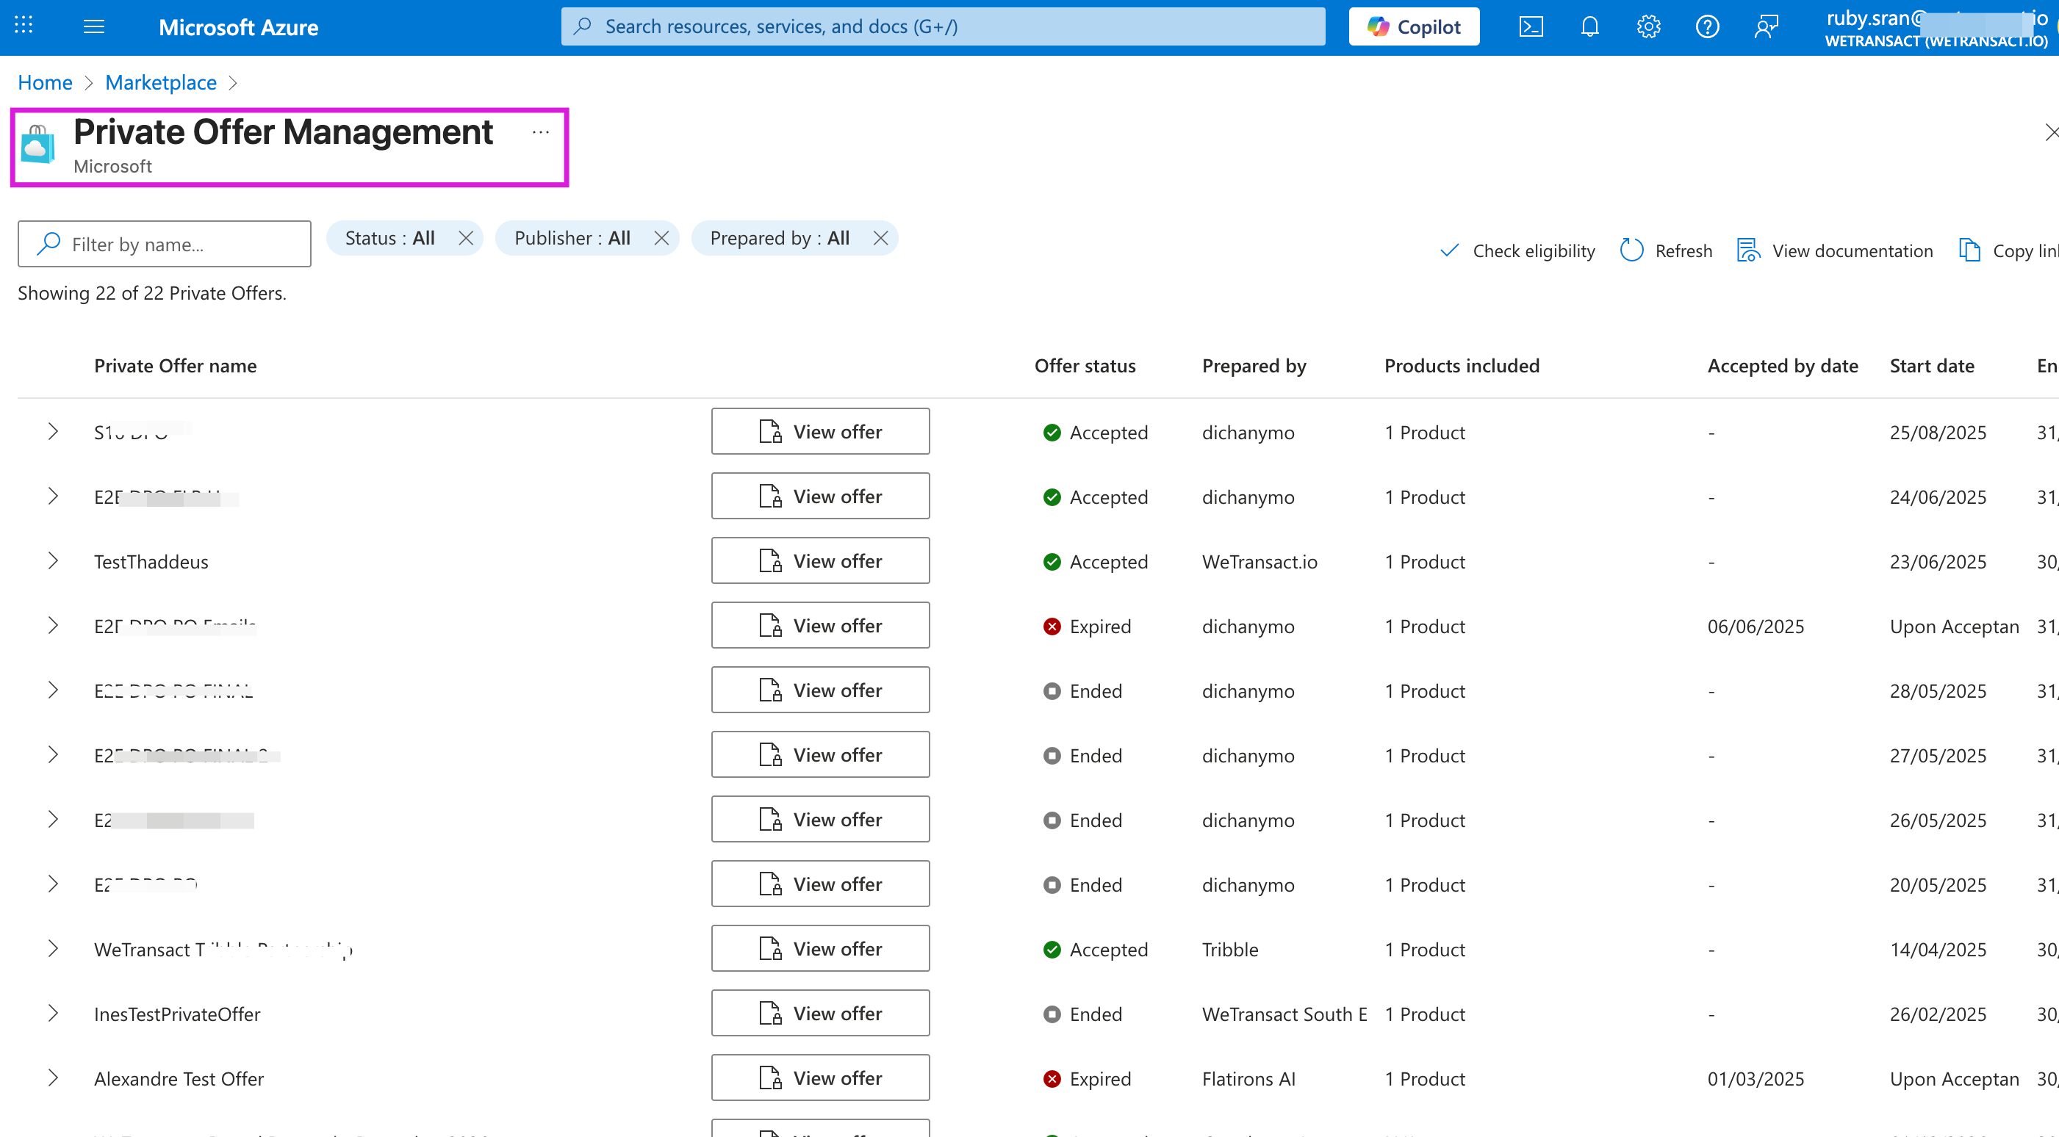Open Cloud Shell from top bar
This screenshot has width=2059, height=1137.
1531,26
